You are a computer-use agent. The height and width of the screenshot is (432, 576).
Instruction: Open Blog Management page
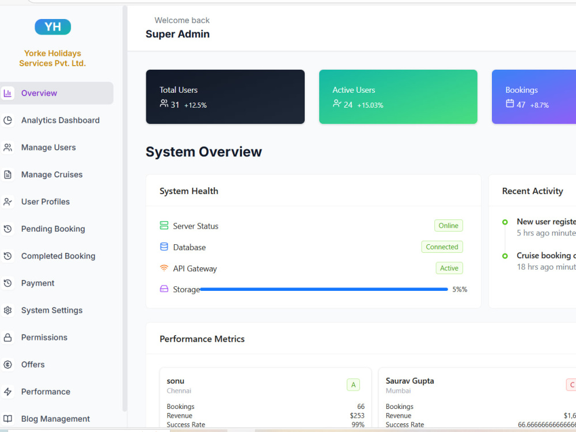coord(56,419)
